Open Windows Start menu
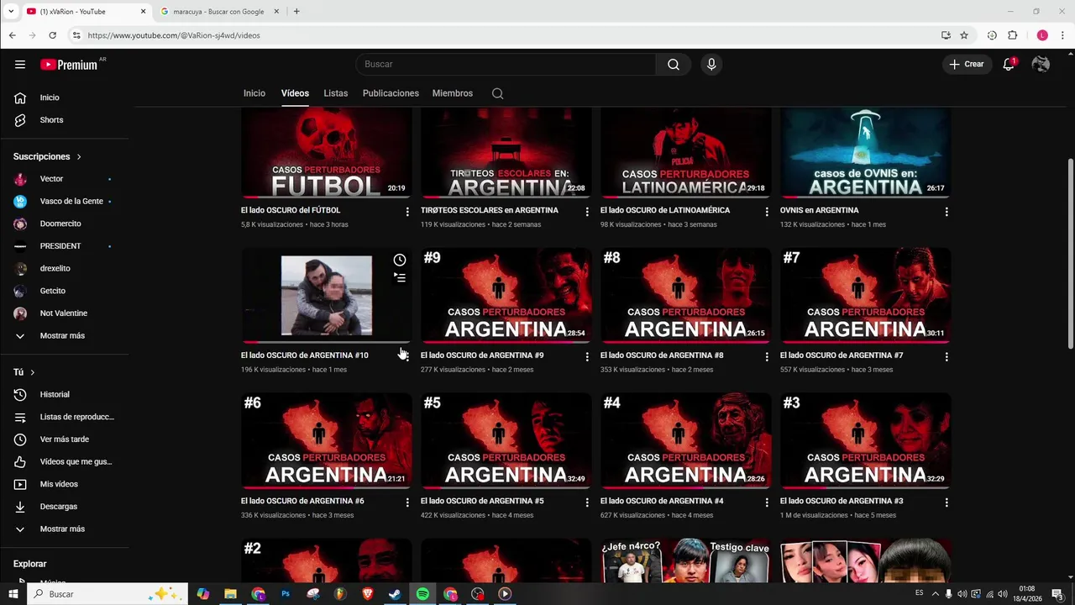Screen dimensions: 1075x605 [13, 594]
